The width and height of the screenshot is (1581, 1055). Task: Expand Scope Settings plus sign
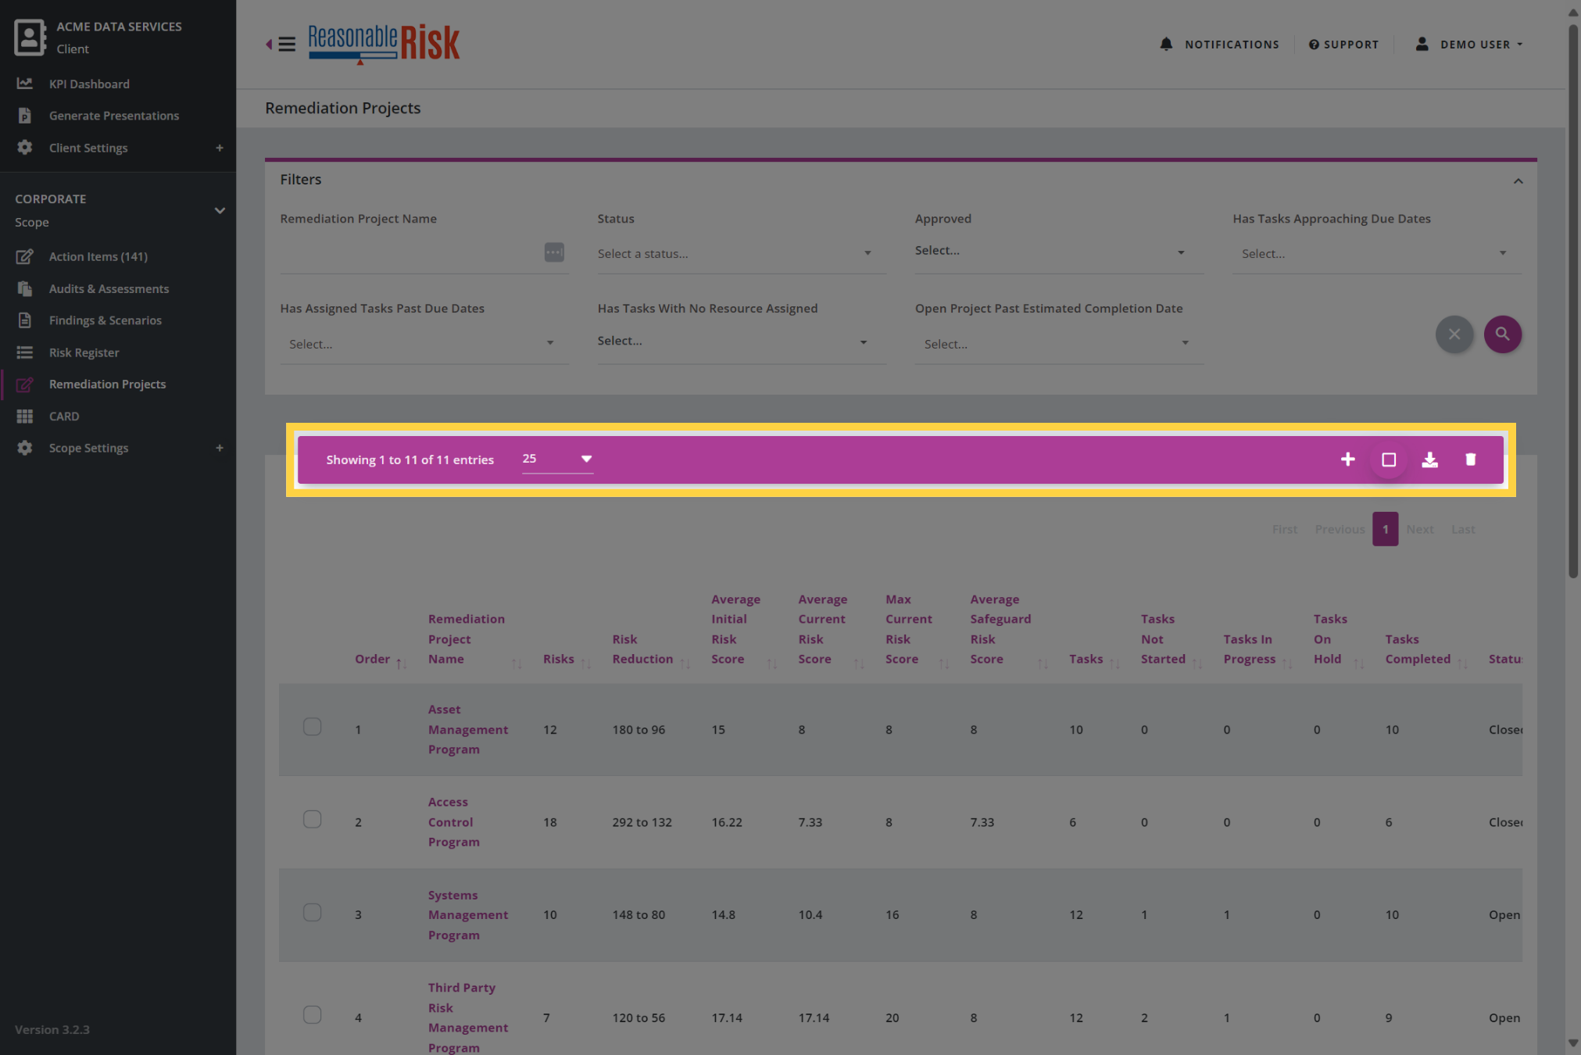pyautogui.click(x=220, y=448)
